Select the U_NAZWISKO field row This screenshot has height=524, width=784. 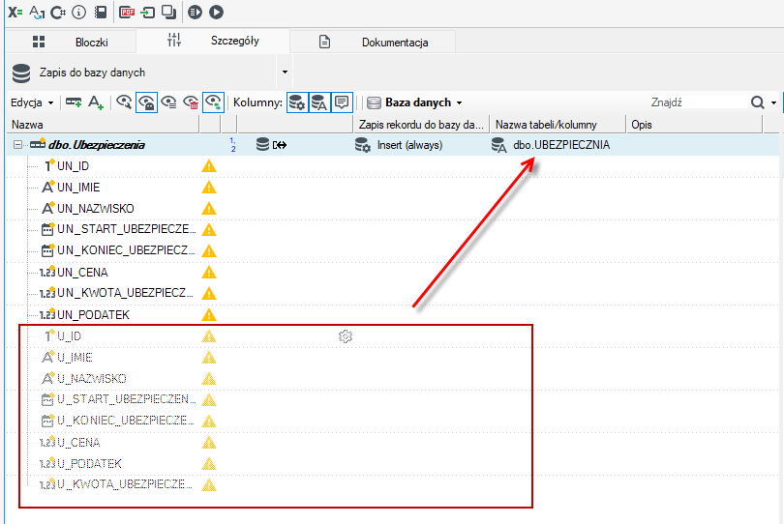(x=393, y=379)
